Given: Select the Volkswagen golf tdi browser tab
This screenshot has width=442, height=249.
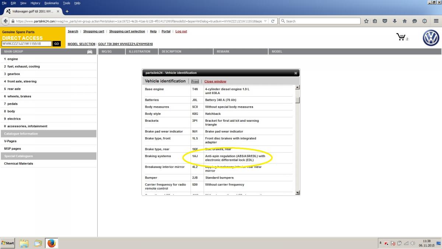Looking at the screenshot, I should (32, 11).
